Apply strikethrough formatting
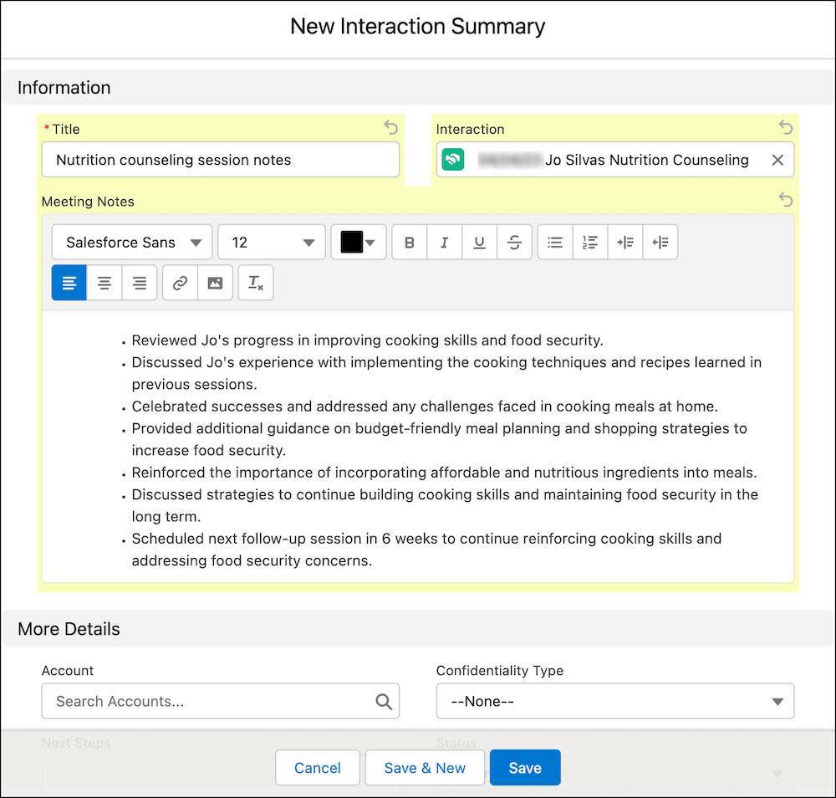 point(514,242)
